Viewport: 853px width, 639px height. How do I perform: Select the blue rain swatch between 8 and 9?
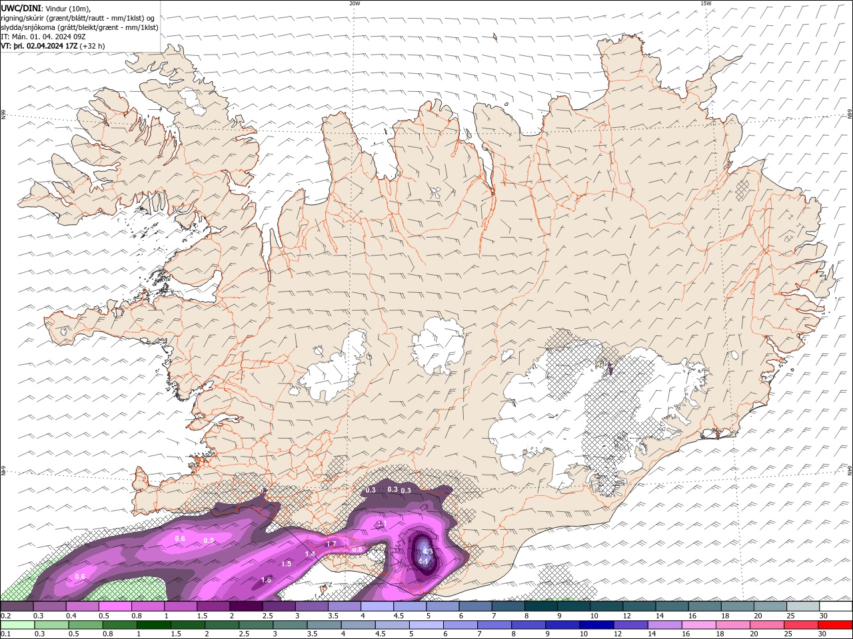coord(529,625)
